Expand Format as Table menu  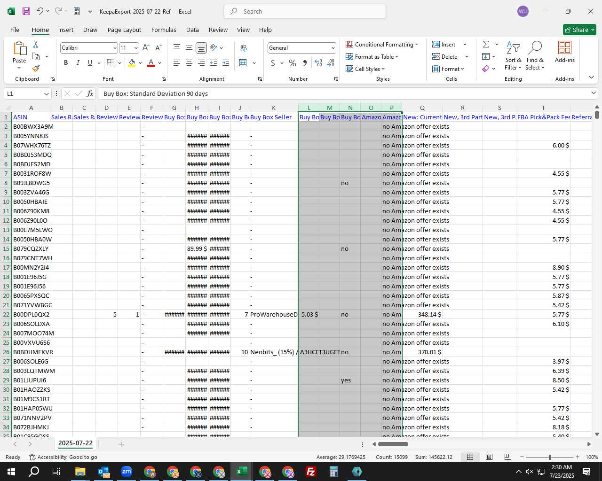pyautogui.click(x=372, y=57)
